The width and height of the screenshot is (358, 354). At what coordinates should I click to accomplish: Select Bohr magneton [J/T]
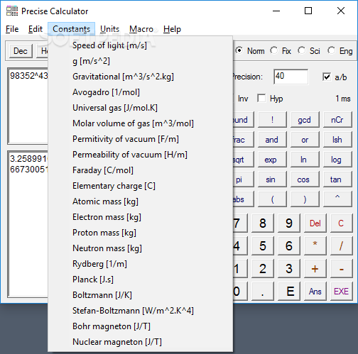coord(140,326)
